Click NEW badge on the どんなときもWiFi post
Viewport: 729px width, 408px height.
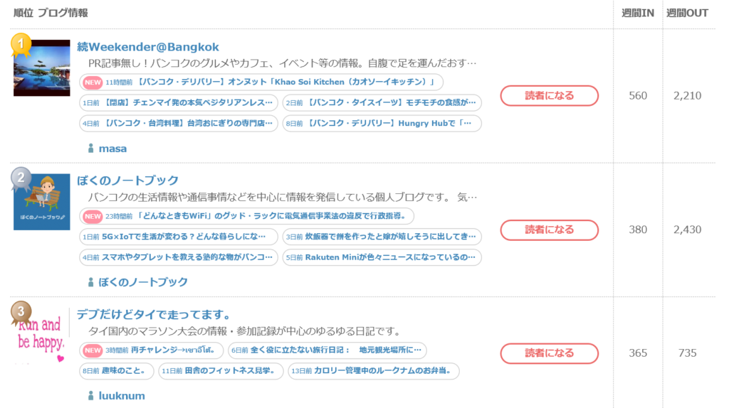point(93,216)
